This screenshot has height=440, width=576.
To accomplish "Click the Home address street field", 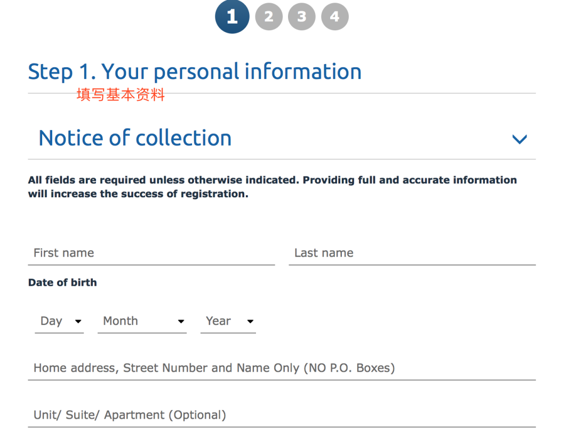I will (282, 368).
